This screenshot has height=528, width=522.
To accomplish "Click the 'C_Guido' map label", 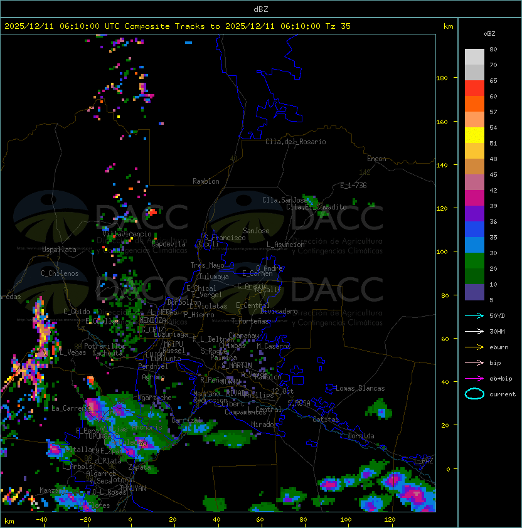I will coord(77,312).
